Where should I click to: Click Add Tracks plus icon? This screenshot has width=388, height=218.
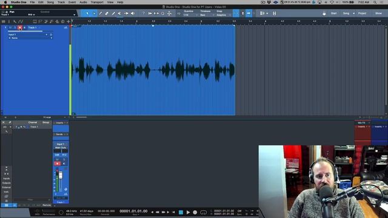tap(69, 22)
